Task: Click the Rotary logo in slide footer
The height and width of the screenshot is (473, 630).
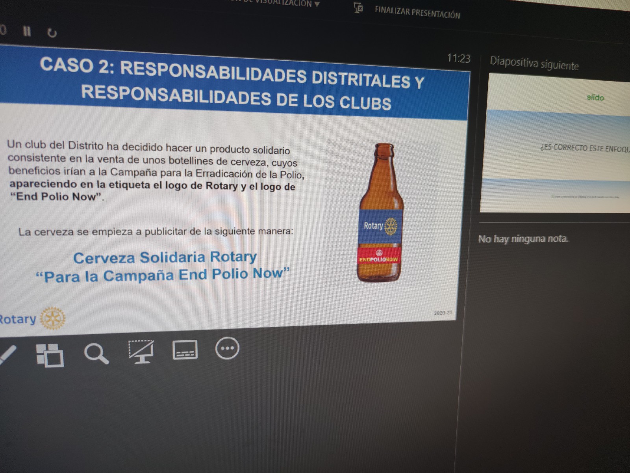Action: 32,318
